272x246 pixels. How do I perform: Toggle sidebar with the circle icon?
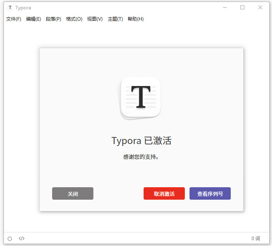coord(10,239)
